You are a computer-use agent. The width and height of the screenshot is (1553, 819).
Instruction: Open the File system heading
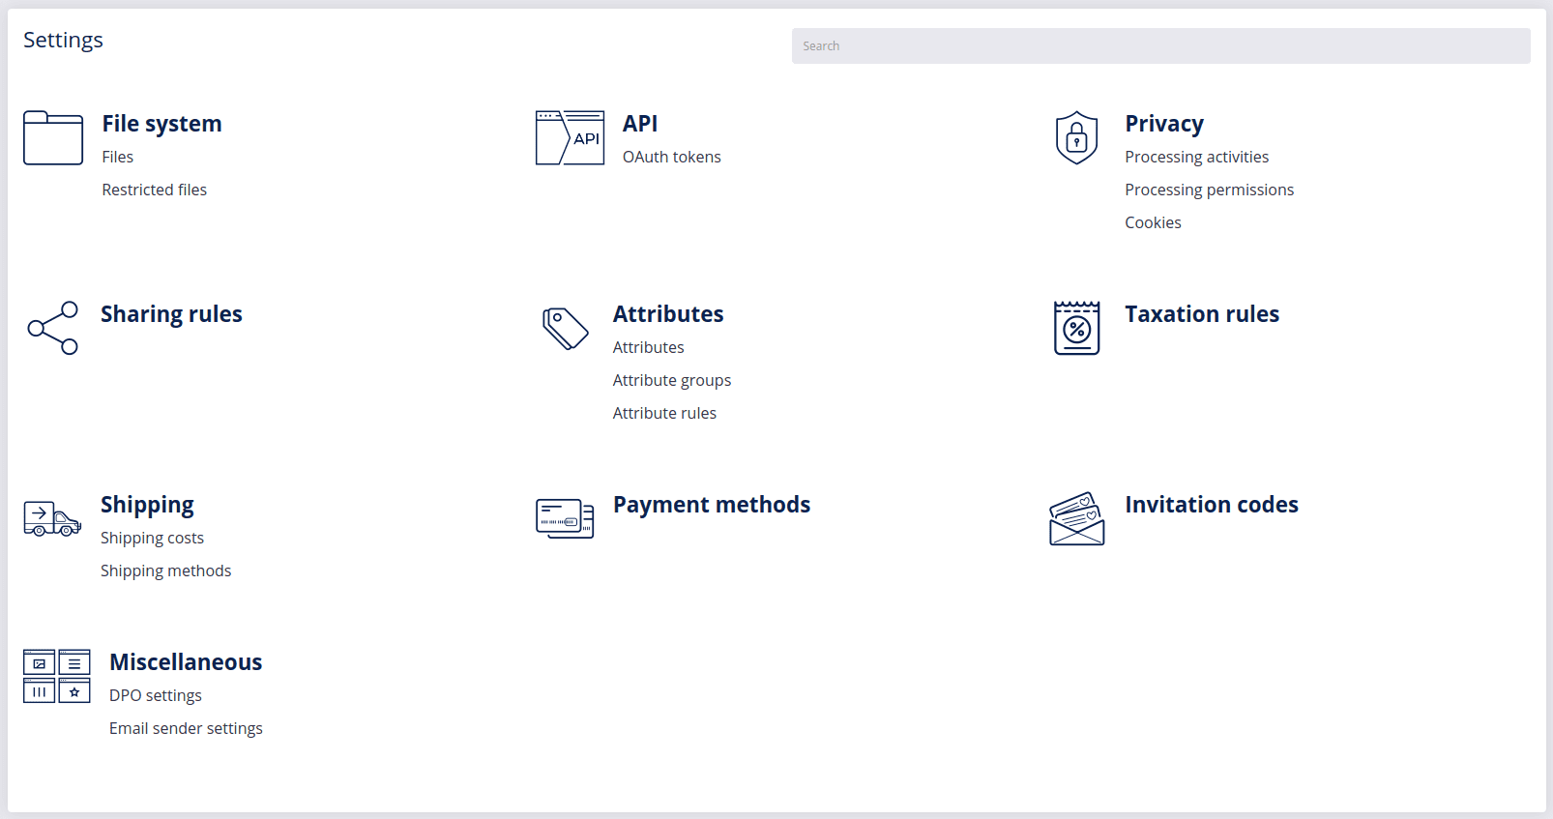click(x=161, y=124)
